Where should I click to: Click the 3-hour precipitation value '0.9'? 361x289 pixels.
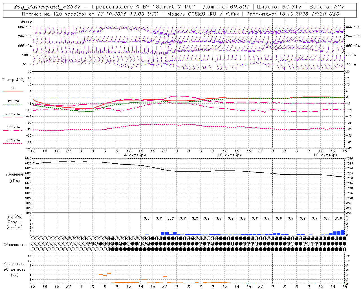coord(279,219)
